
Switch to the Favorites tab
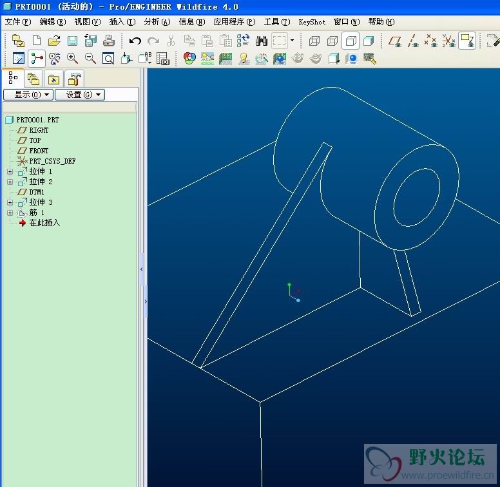(53, 79)
